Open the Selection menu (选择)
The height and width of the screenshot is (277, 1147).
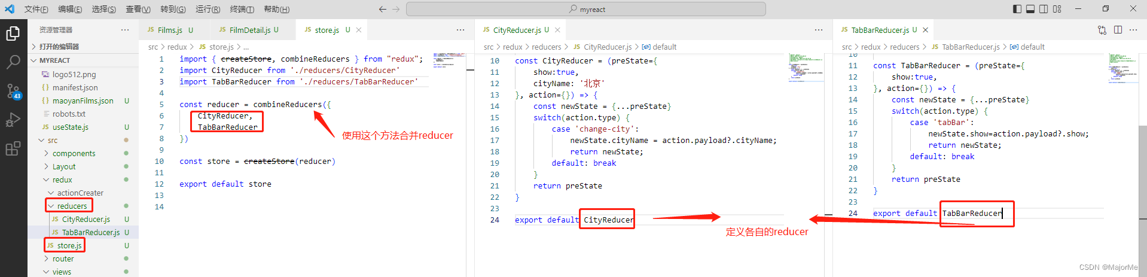click(x=104, y=9)
